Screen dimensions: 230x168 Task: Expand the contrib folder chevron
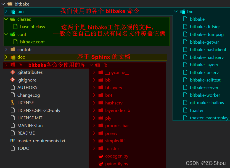pos(6,49)
